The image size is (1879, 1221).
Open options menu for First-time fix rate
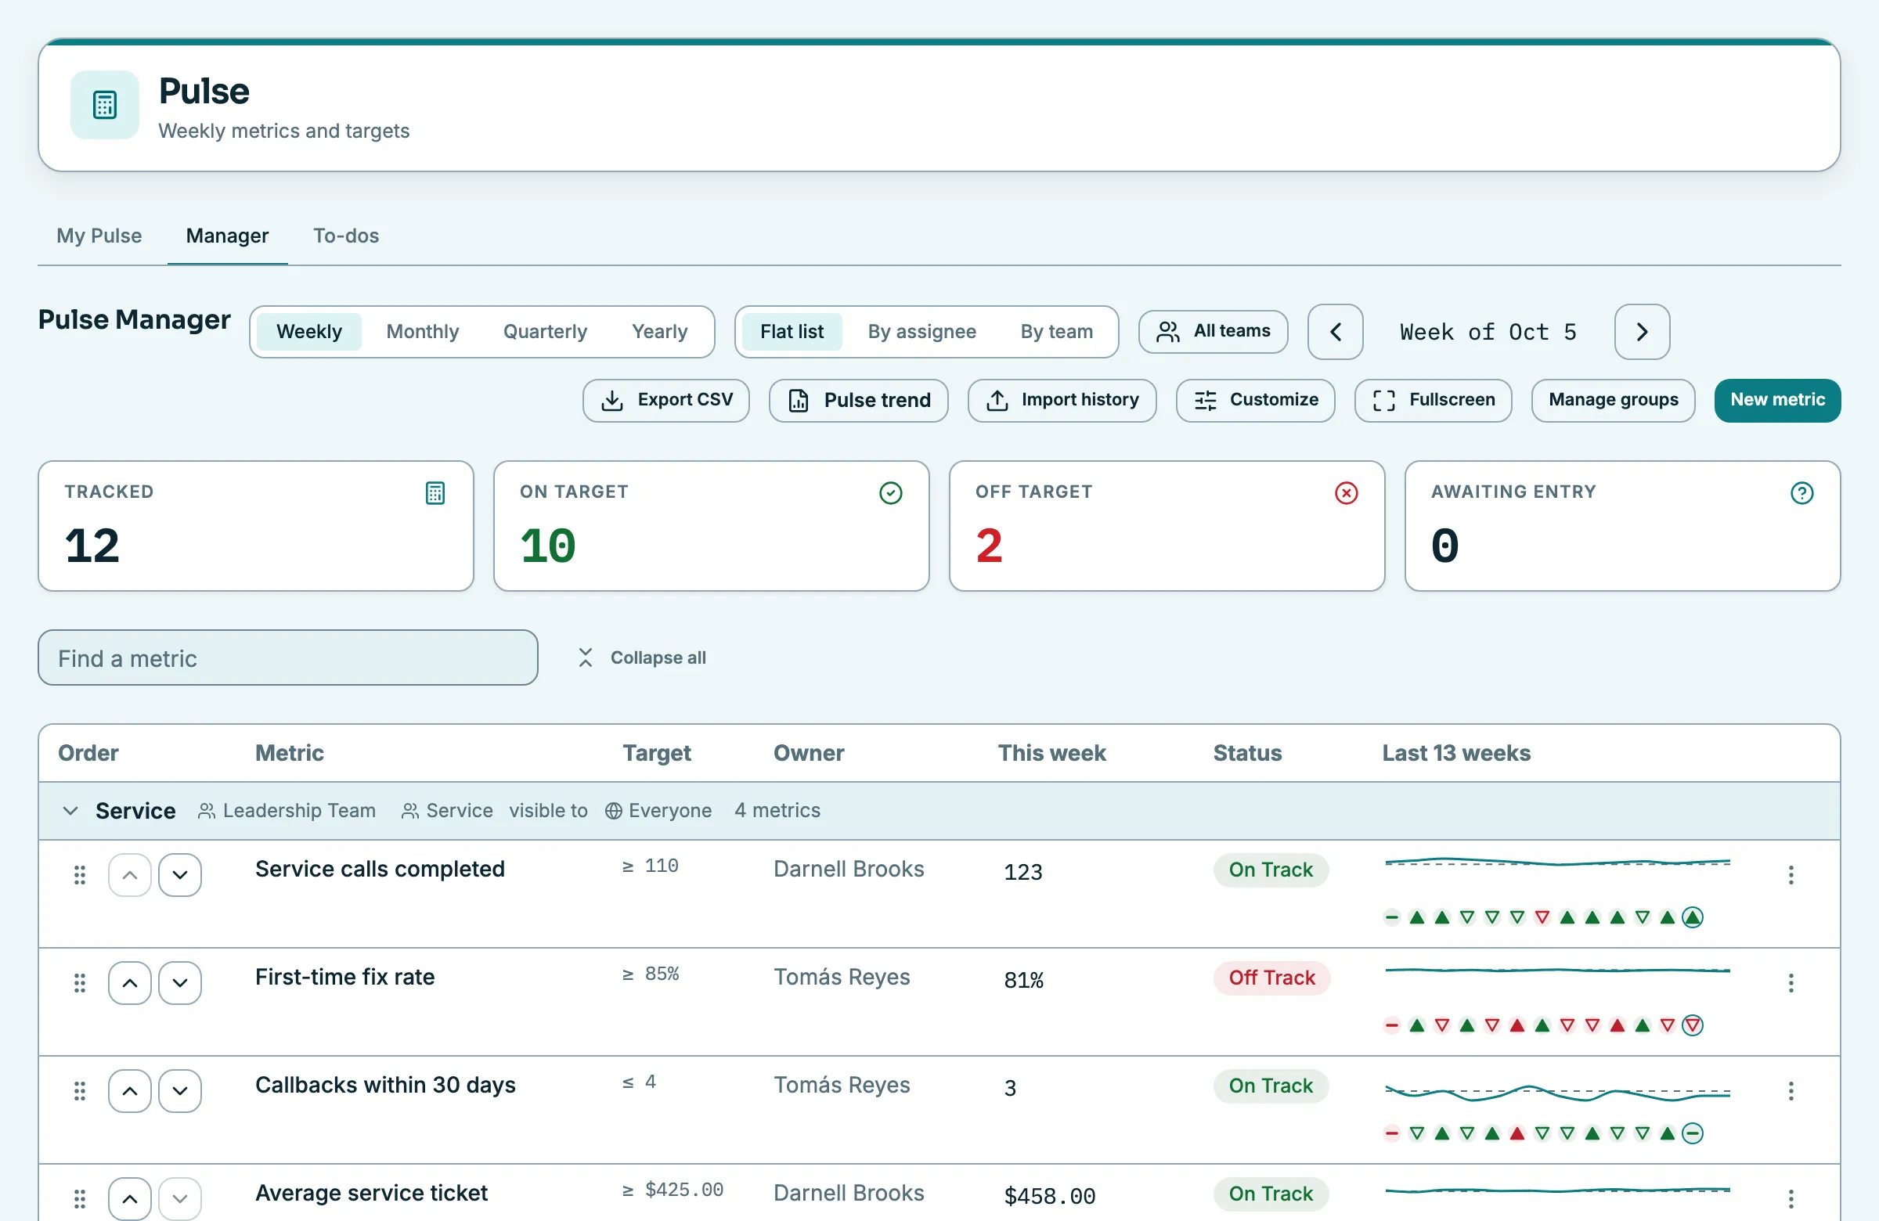[1791, 982]
